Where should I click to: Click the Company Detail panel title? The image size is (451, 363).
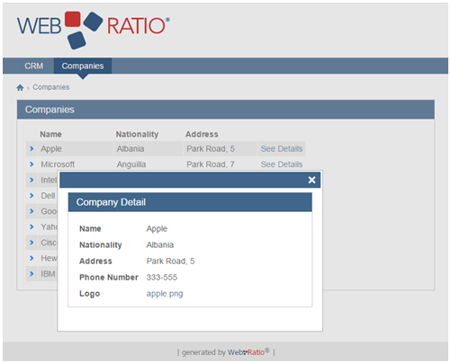click(x=111, y=202)
